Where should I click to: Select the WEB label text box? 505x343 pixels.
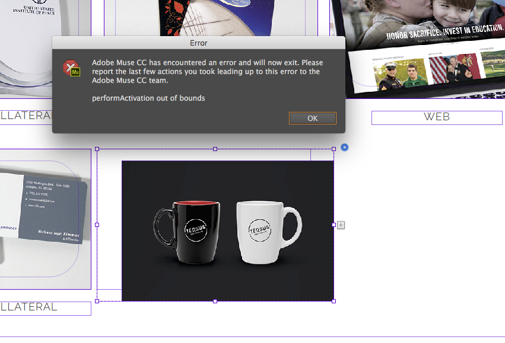(437, 118)
